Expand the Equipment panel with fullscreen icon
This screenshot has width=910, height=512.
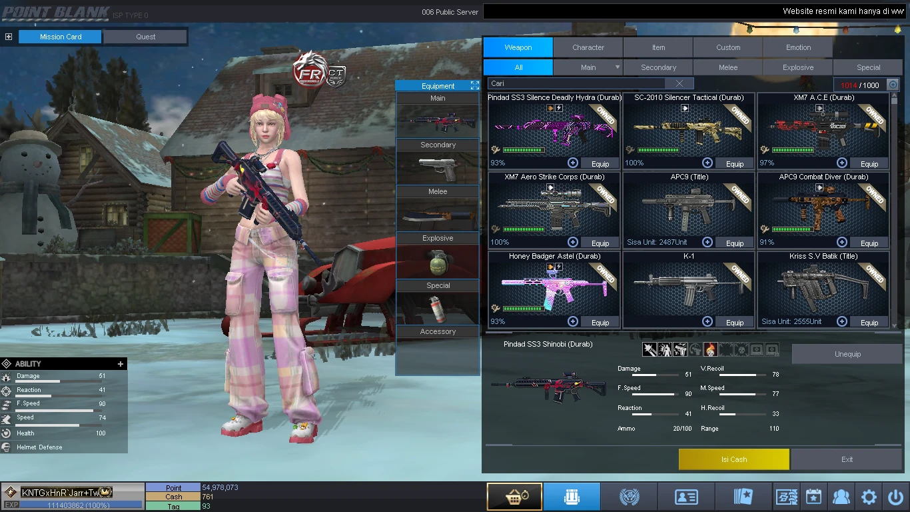click(x=474, y=85)
